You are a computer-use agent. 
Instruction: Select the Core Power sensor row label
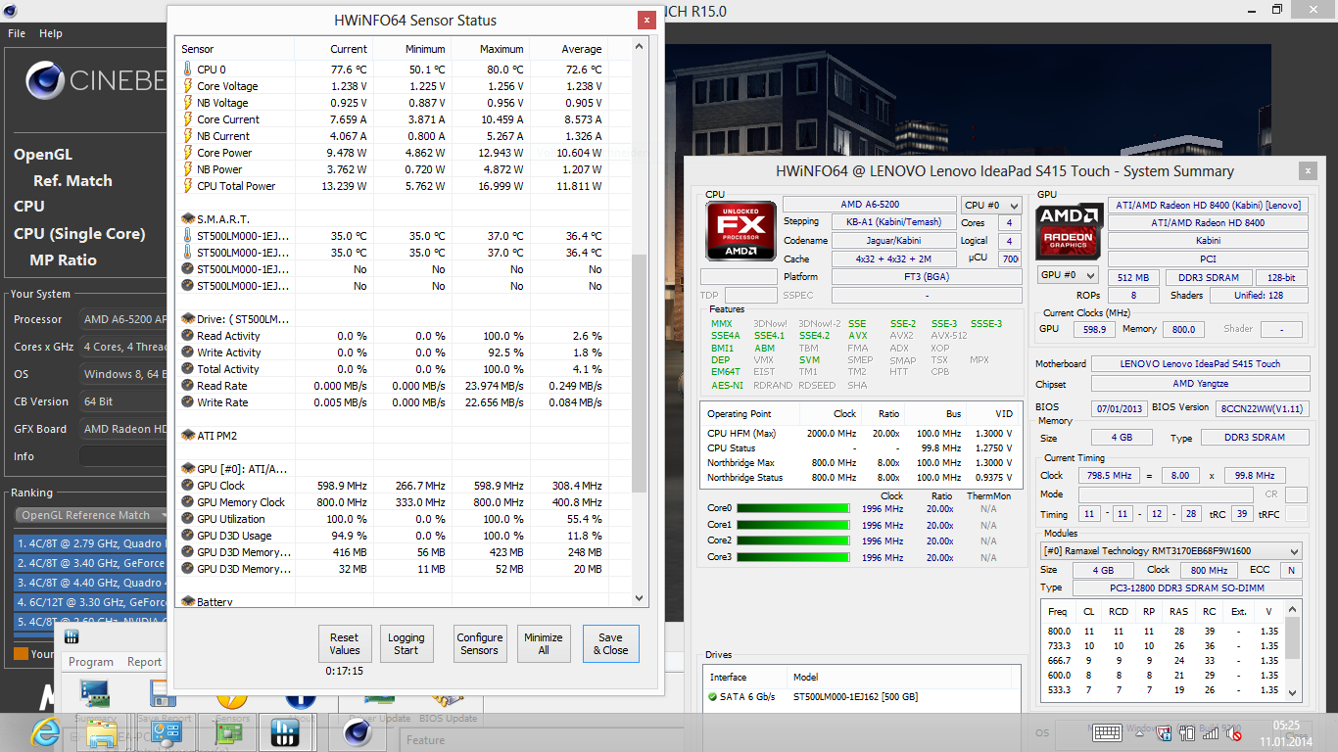pos(224,153)
